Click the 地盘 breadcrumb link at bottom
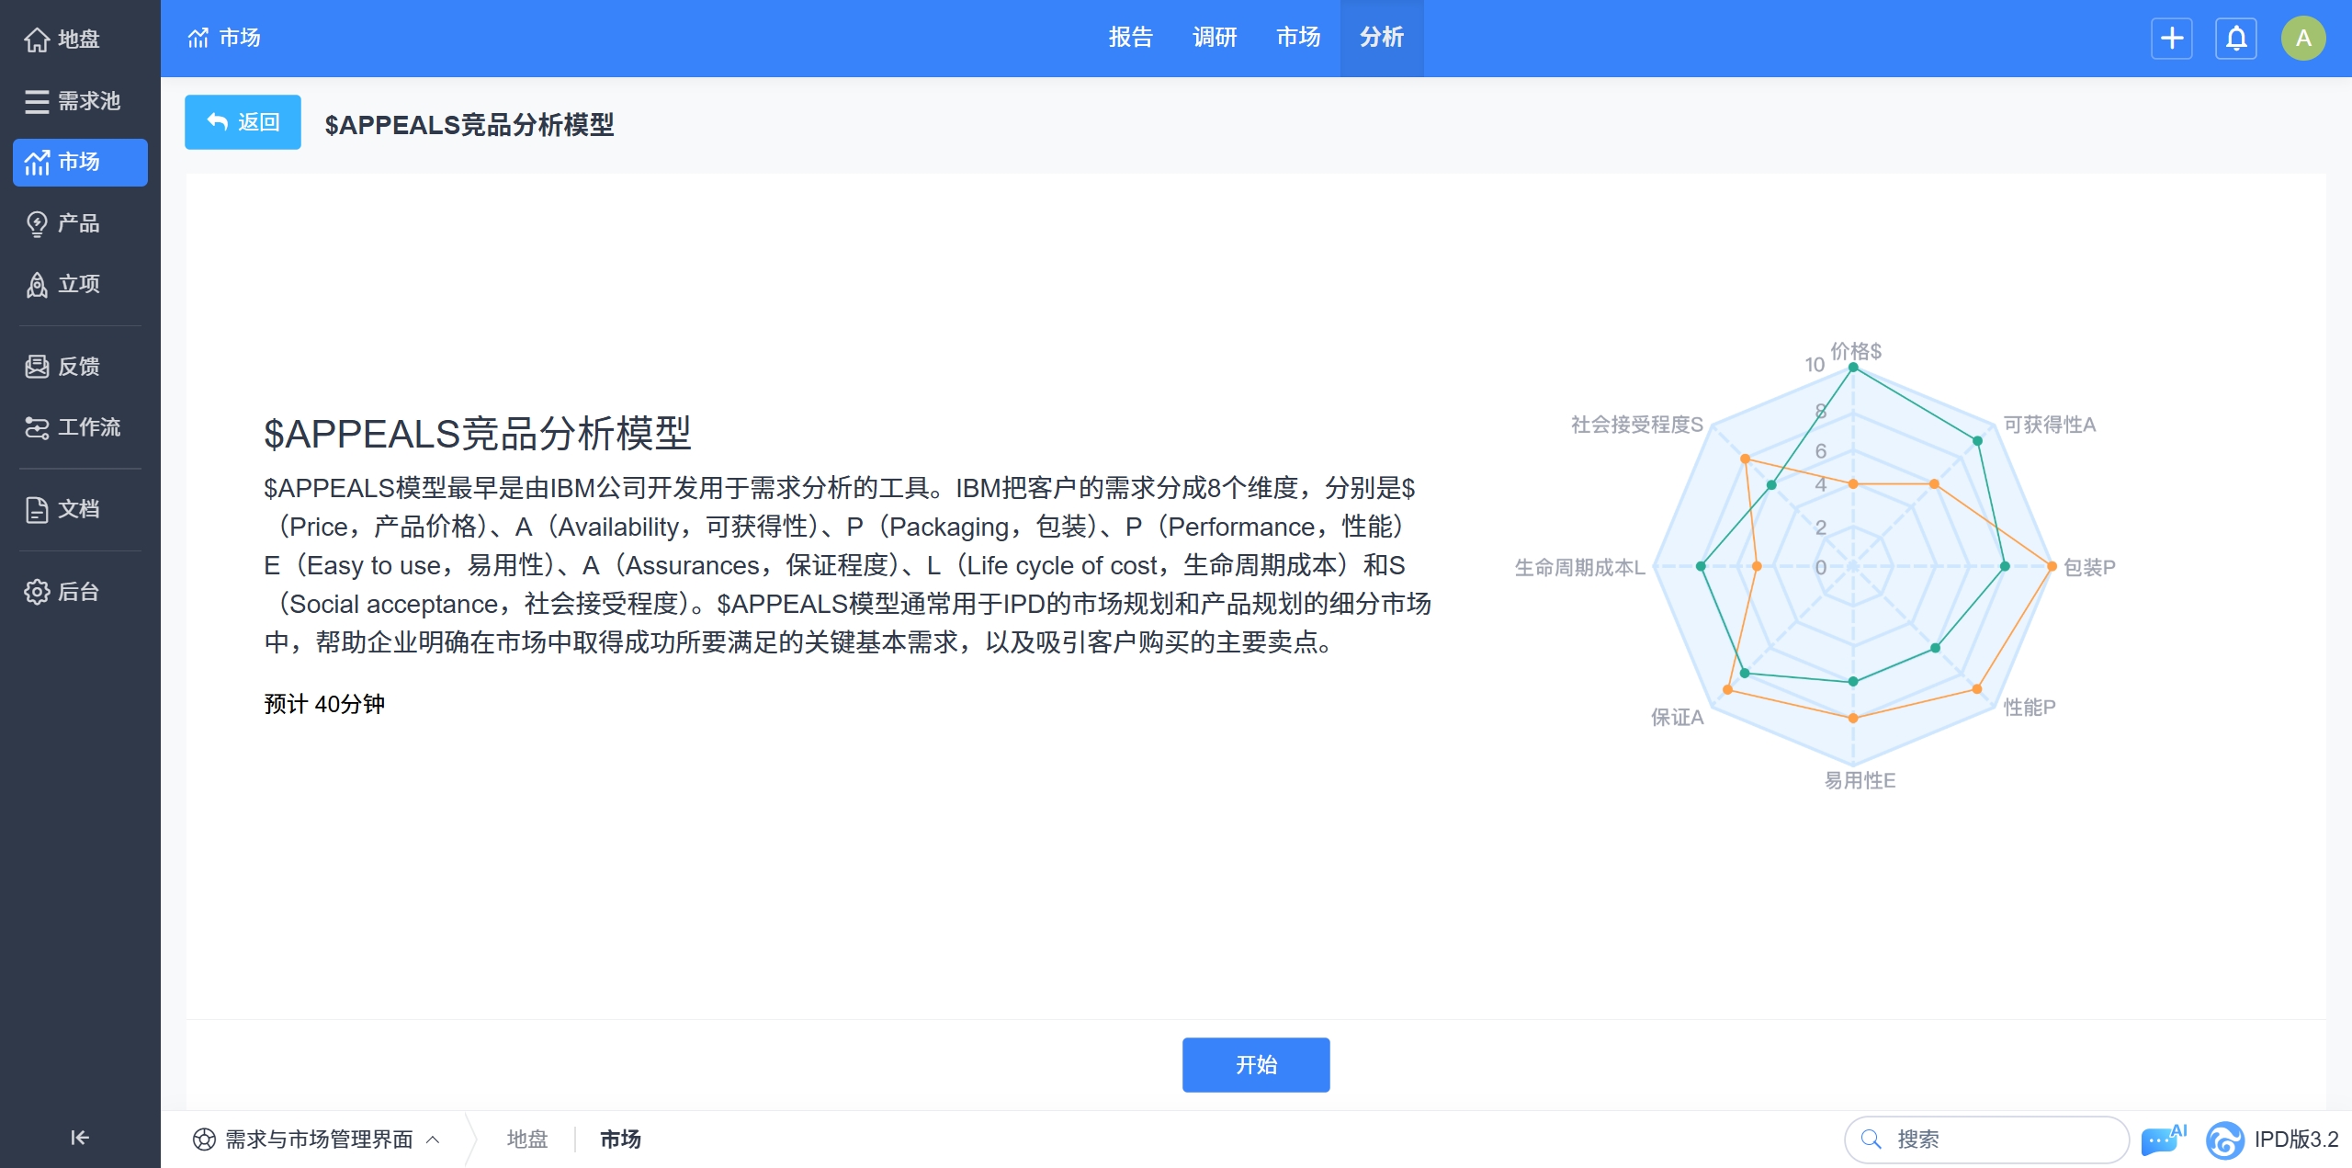 pos(526,1140)
